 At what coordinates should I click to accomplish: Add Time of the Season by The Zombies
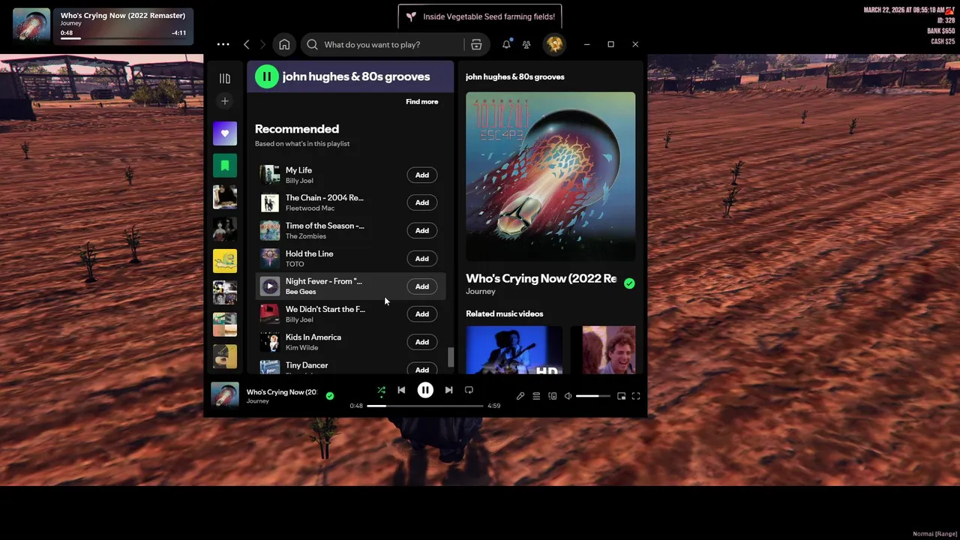point(422,230)
